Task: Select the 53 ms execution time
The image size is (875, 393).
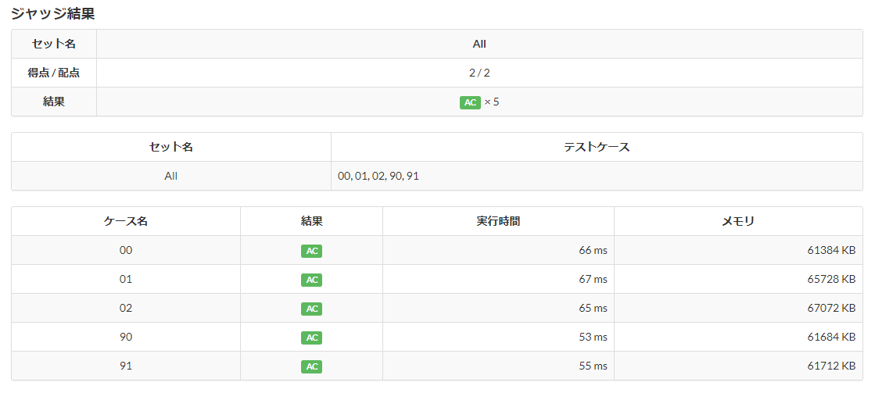Action: pos(593,338)
